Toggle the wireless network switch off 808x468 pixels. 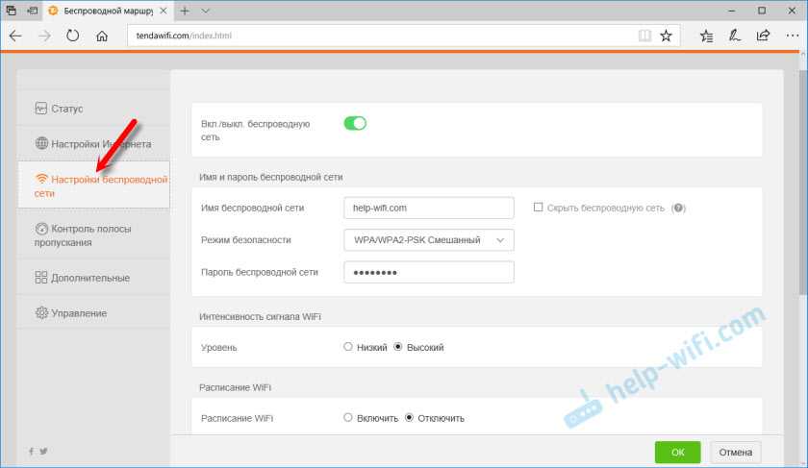click(356, 123)
